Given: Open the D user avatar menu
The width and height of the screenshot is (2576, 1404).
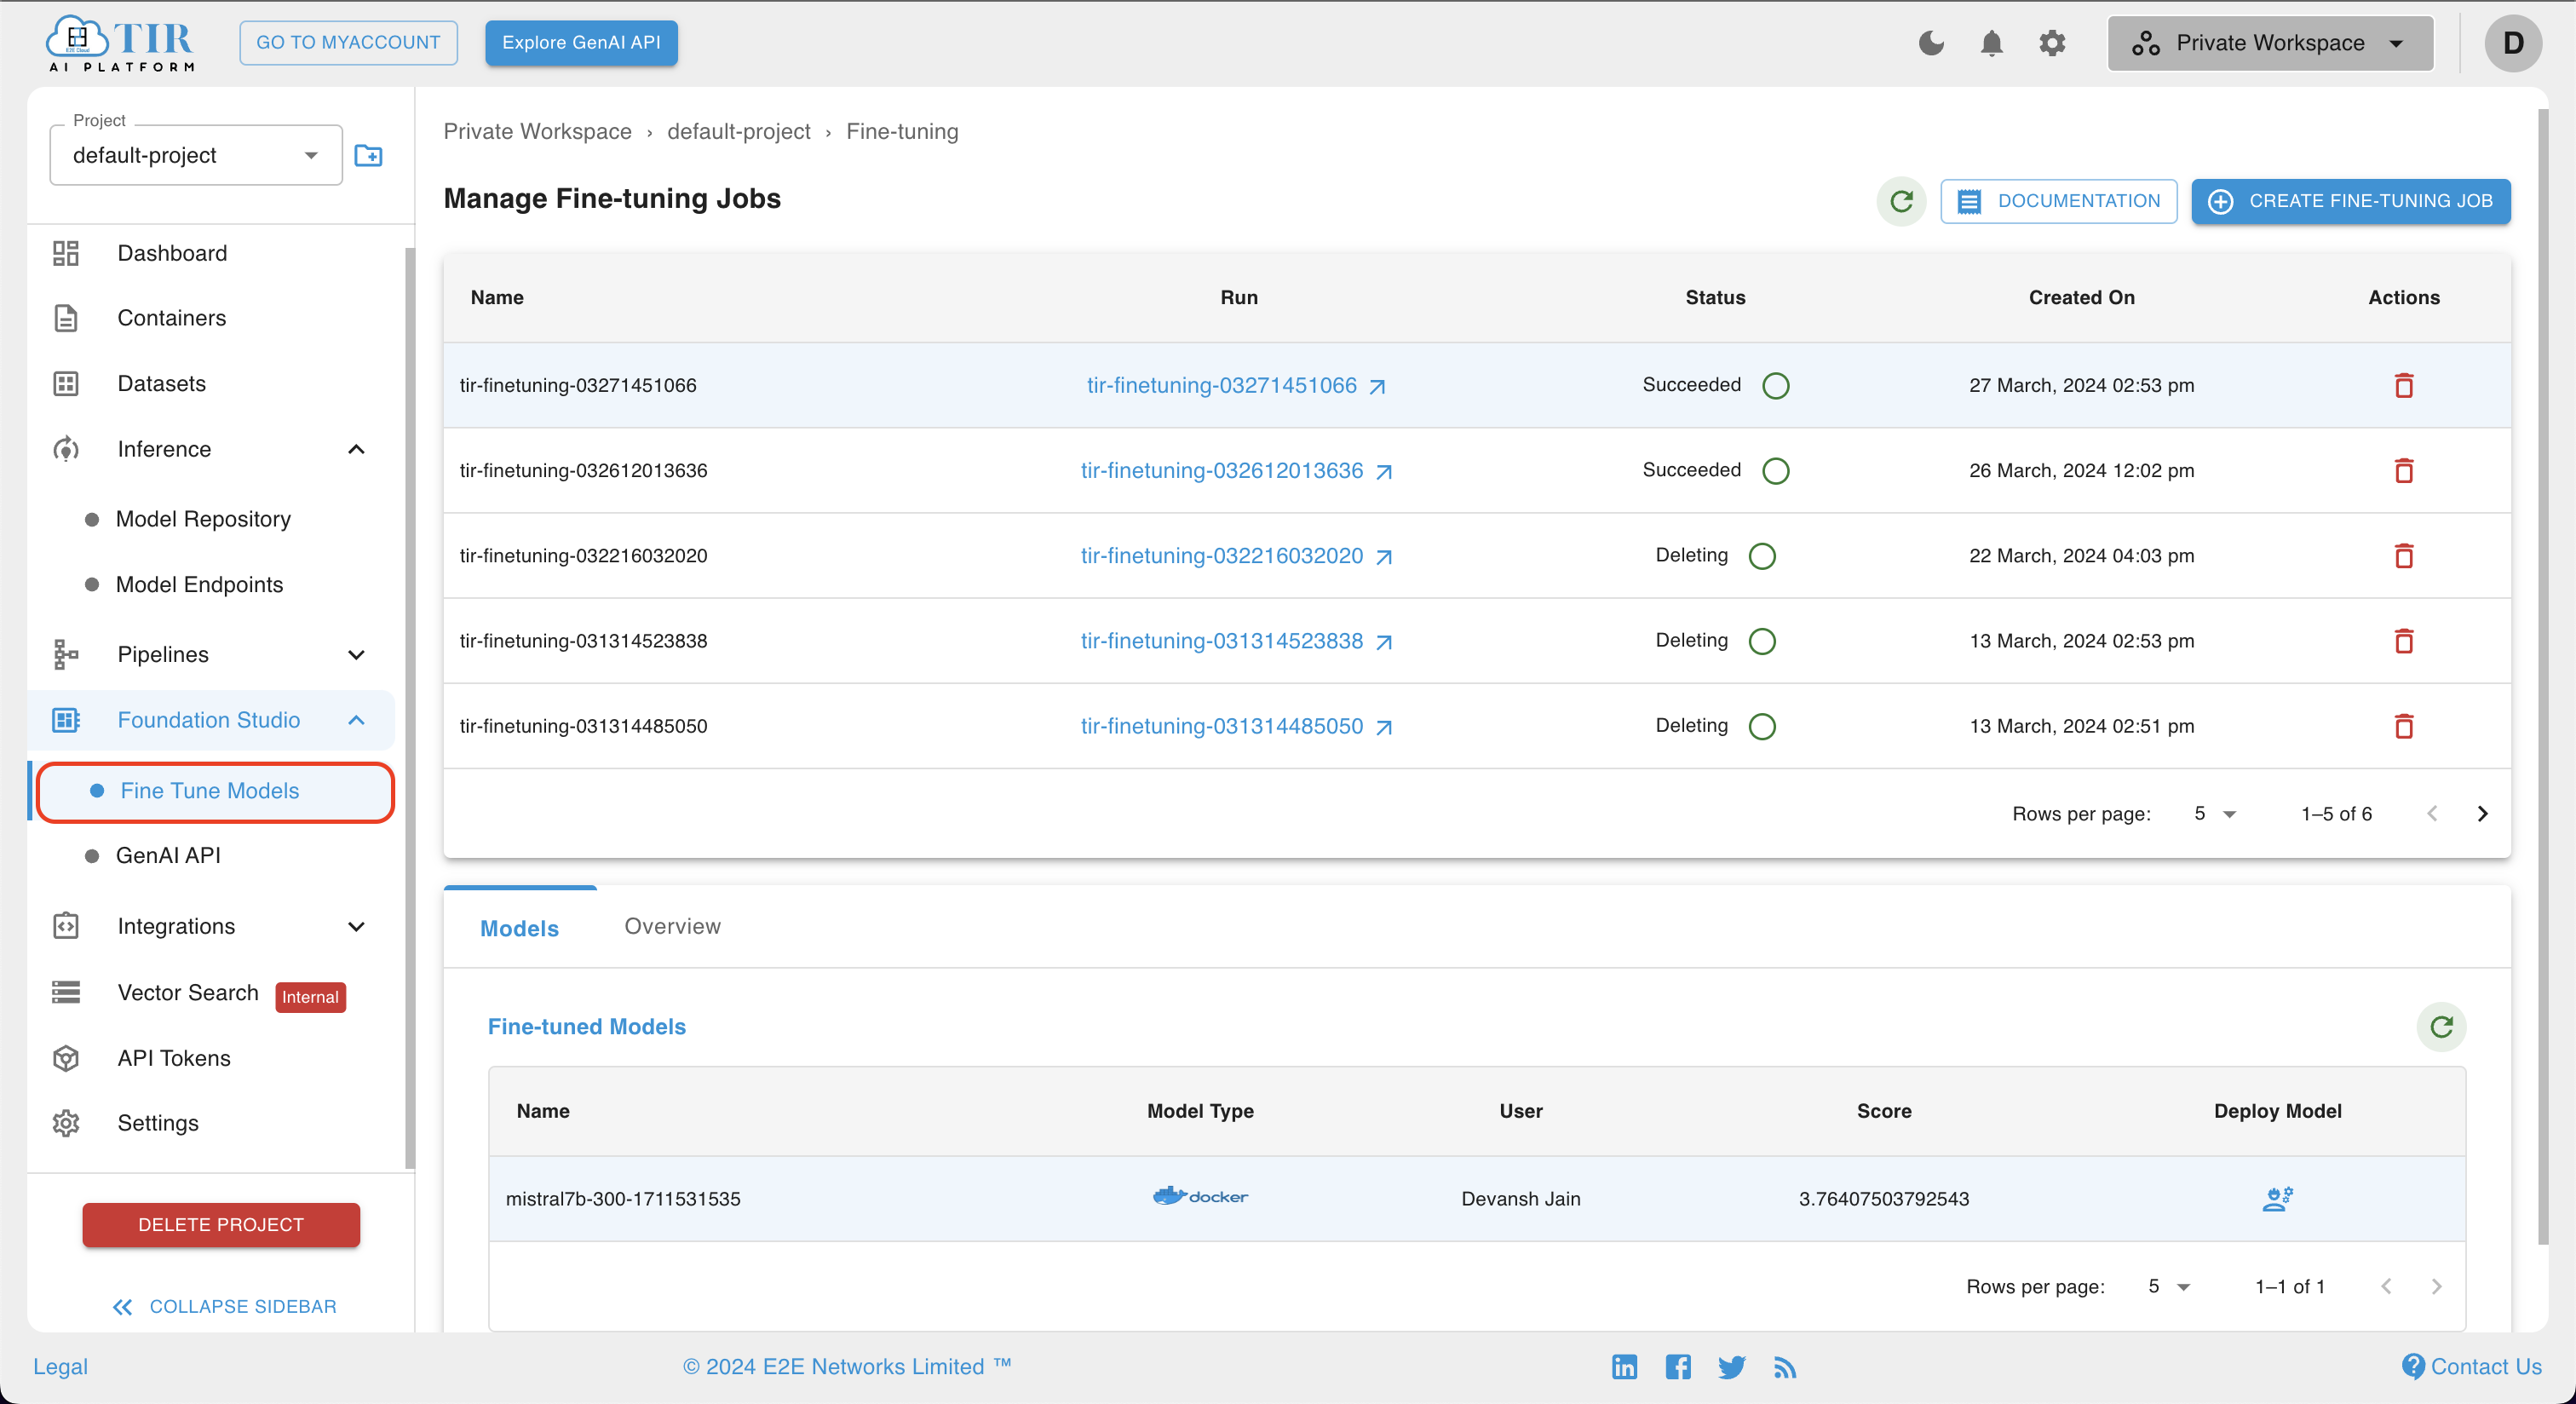Looking at the screenshot, I should [x=2512, y=43].
